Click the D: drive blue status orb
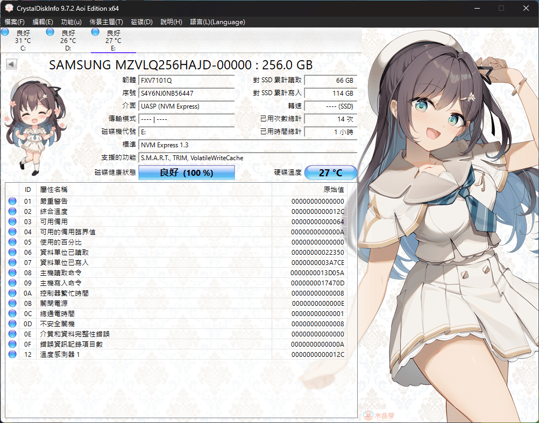The height and width of the screenshot is (423, 539). pyautogui.click(x=50, y=32)
